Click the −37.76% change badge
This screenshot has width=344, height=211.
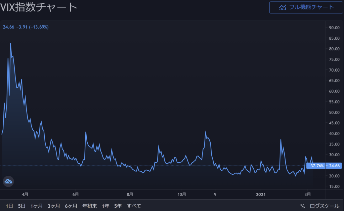pyautogui.click(x=316, y=166)
